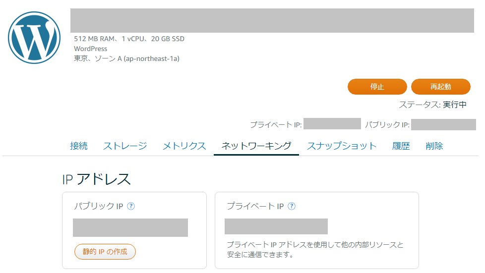
Task: Click the IP アドレス section heading
Action: 97,179
